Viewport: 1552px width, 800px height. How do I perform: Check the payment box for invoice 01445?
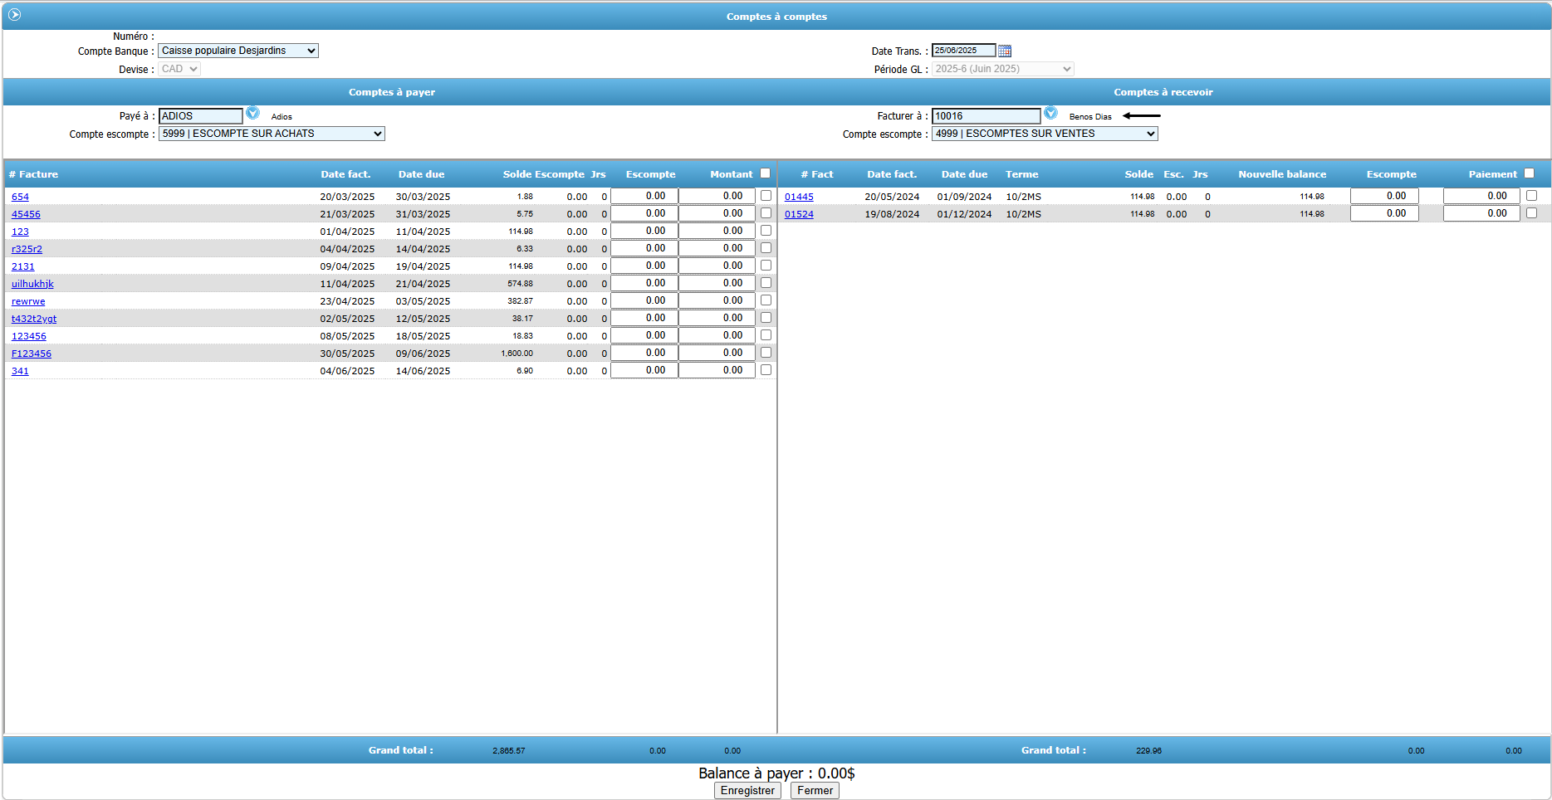point(1531,196)
